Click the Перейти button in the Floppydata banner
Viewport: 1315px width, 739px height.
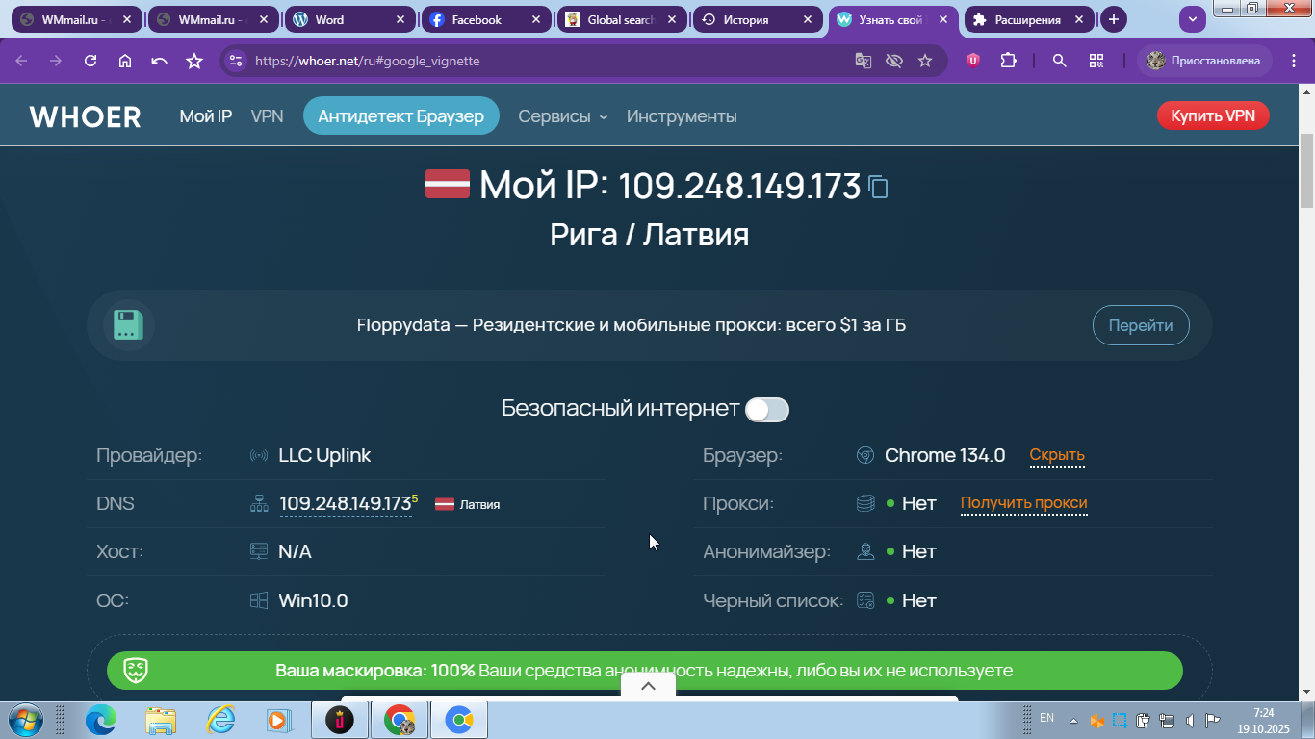click(1141, 325)
